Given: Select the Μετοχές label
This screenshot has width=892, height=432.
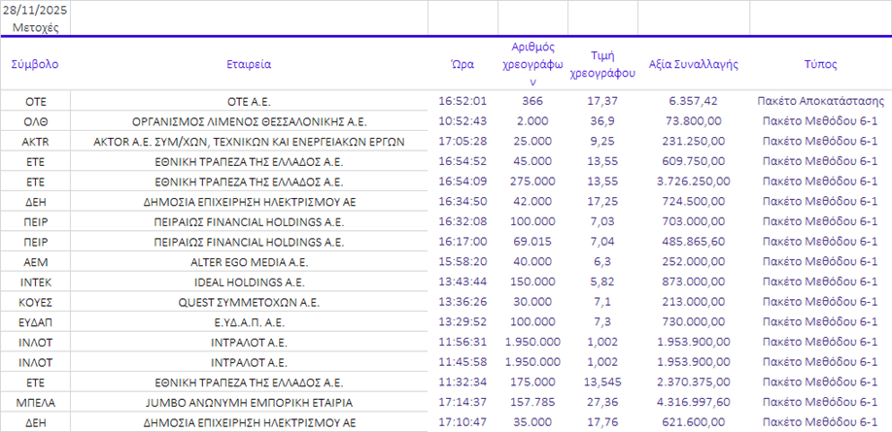Looking at the screenshot, I should [x=35, y=28].
